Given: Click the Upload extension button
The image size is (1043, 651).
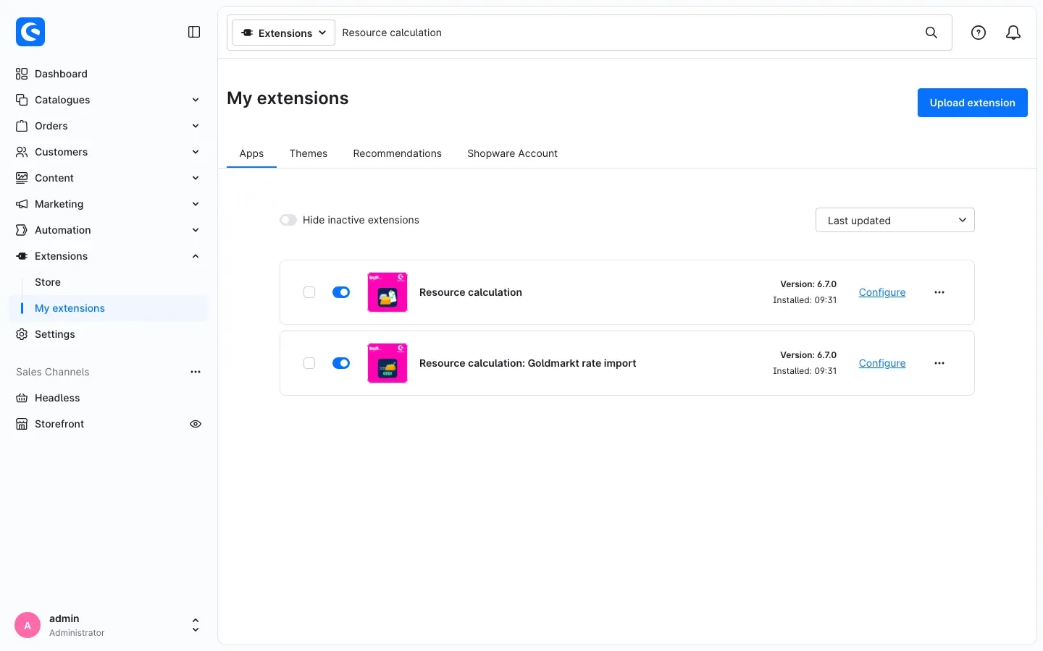Looking at the screenshot, I should point(972,103).
